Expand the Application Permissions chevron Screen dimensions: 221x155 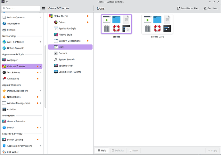tap(40, 146)
